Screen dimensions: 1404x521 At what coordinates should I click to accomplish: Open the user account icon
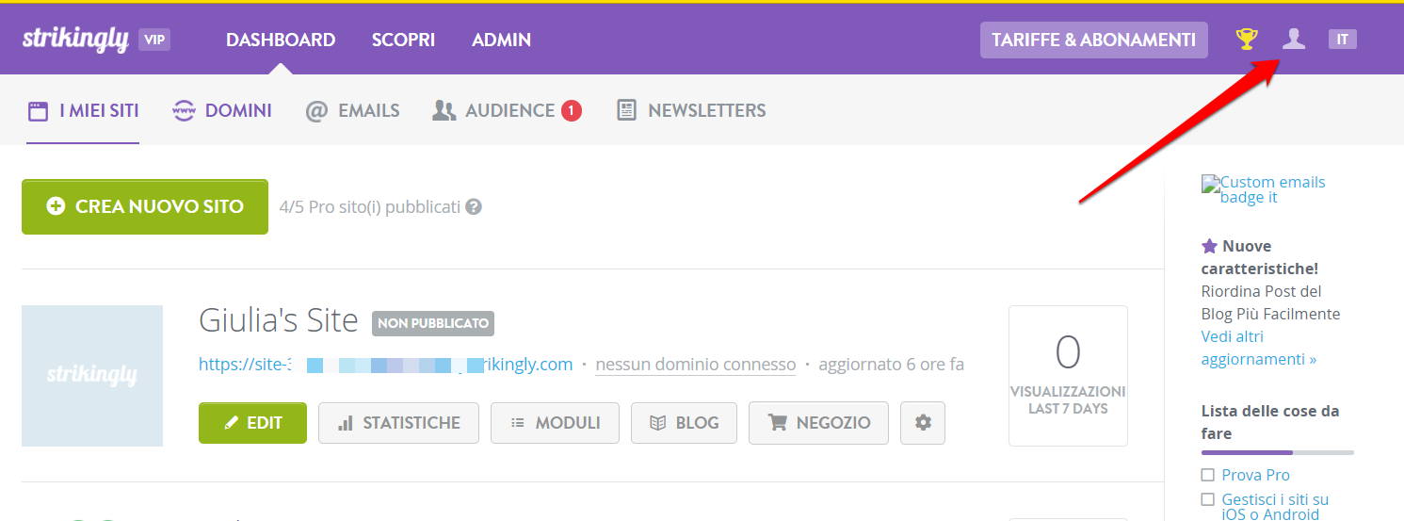pyautogui.click(x=1295, y=39)
